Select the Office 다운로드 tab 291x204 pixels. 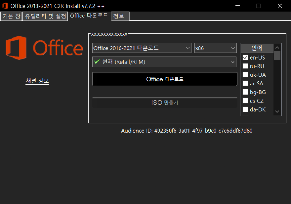pyautogui.click(x=89, y=16)
